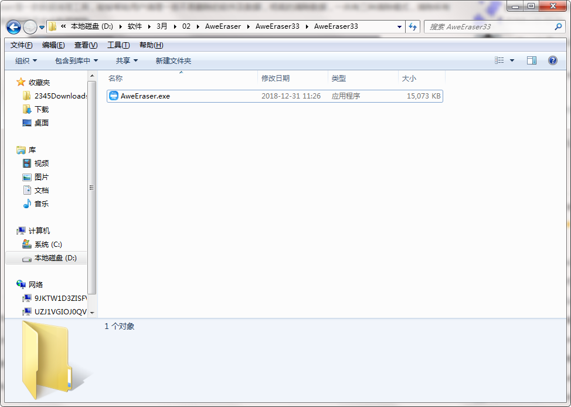The image size is (571, 407).
Task: Jump to 3月 folder in breadcrumb
Action: [x=162, y=26]
